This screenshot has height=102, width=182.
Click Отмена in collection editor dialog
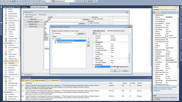pyautogui.click(x=125, y=71)
